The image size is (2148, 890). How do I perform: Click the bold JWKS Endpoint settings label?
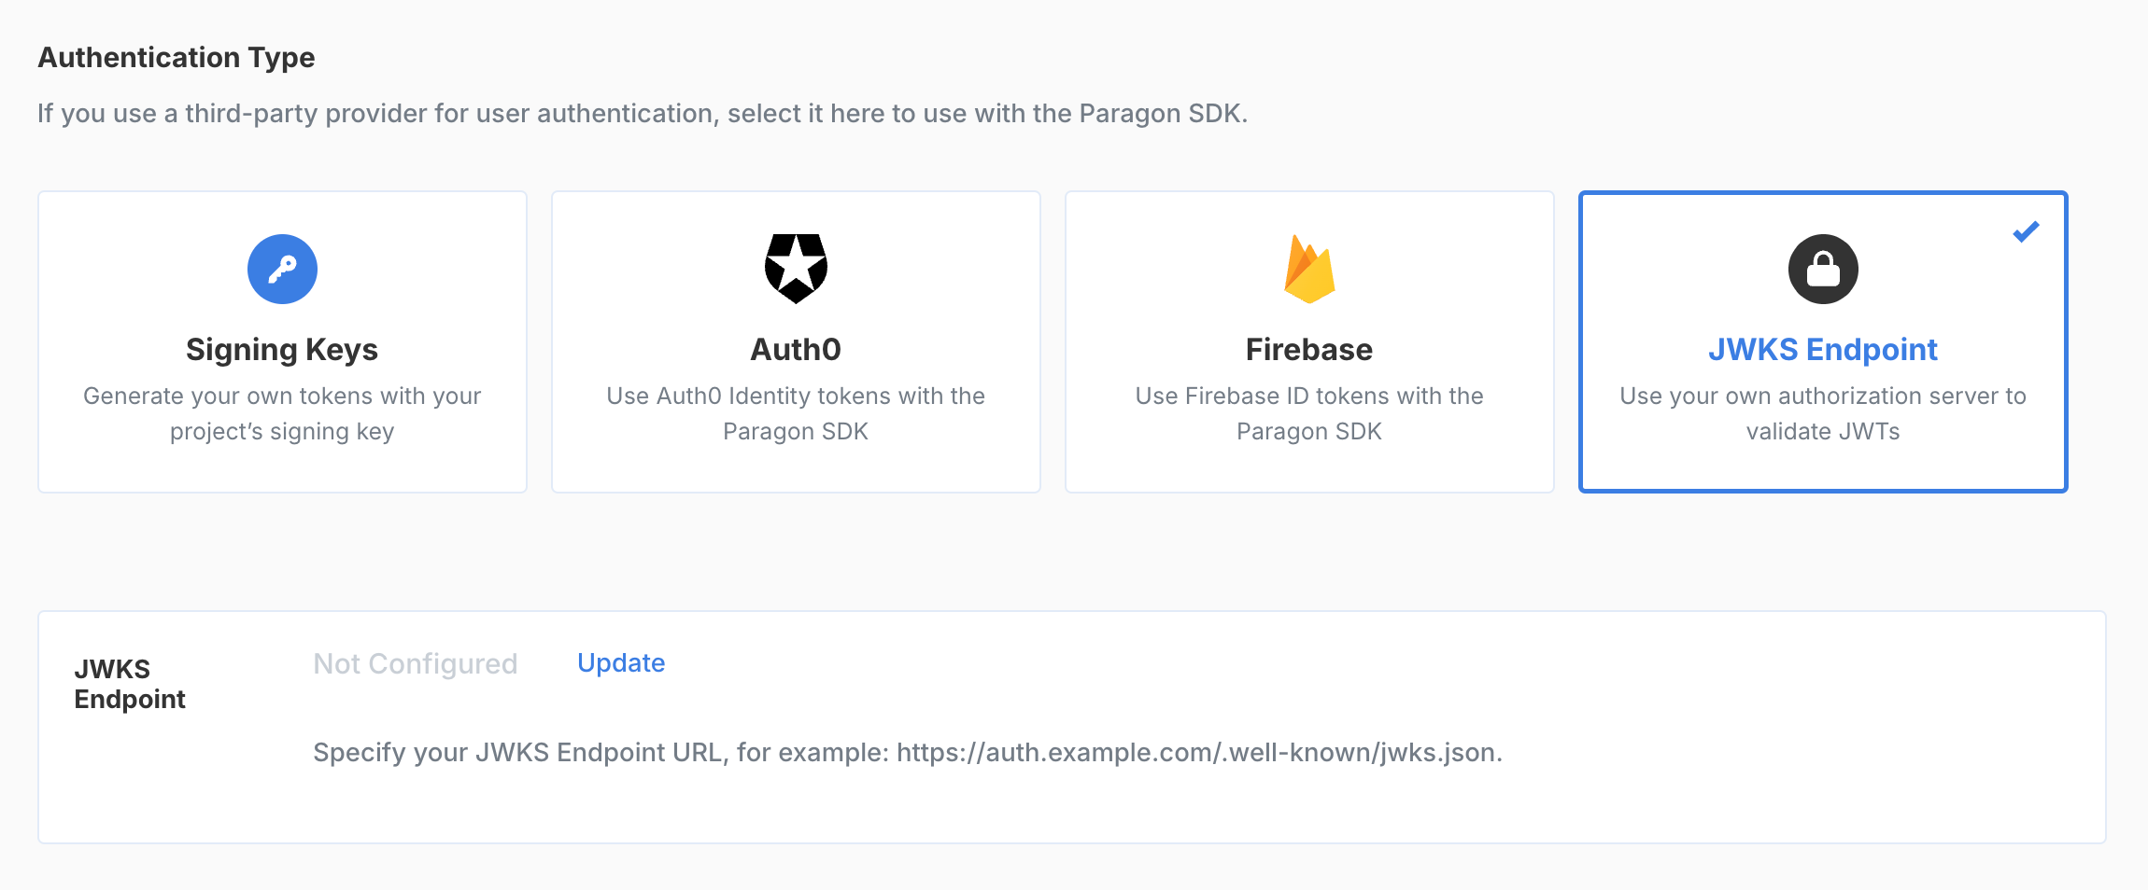pyautogui.click(x=130, y=684)
